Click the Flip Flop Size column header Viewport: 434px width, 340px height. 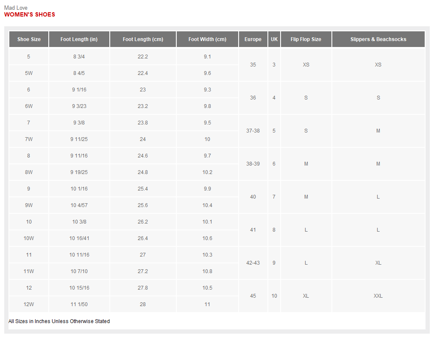click(306, 39)
